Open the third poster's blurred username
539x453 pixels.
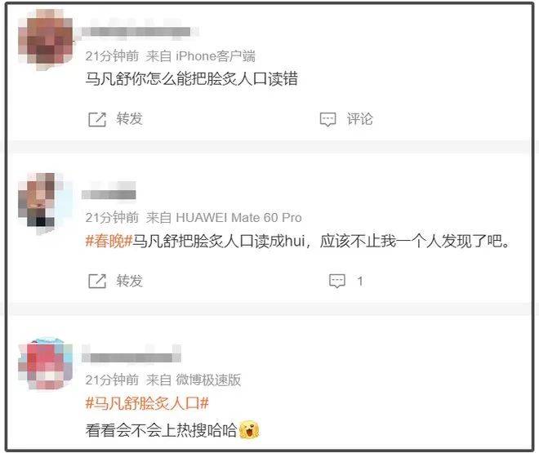click(131, 358)
